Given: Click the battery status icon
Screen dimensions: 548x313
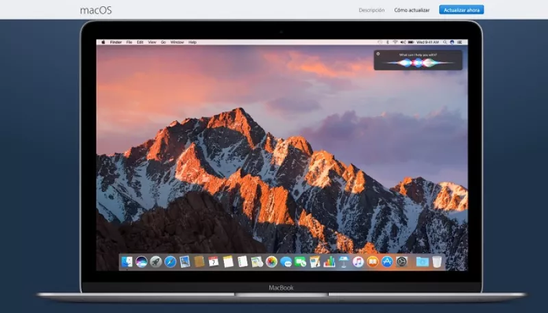Looking at the screenshot, I should [411, 42].
